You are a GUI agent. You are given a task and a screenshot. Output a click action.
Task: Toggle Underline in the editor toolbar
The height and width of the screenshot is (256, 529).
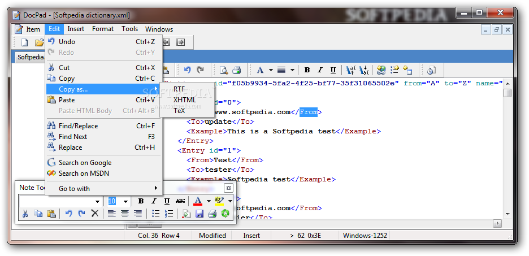click(333, 70)
